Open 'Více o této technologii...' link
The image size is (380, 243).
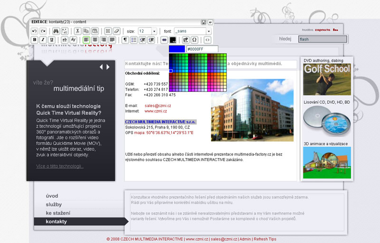point(60,166)
